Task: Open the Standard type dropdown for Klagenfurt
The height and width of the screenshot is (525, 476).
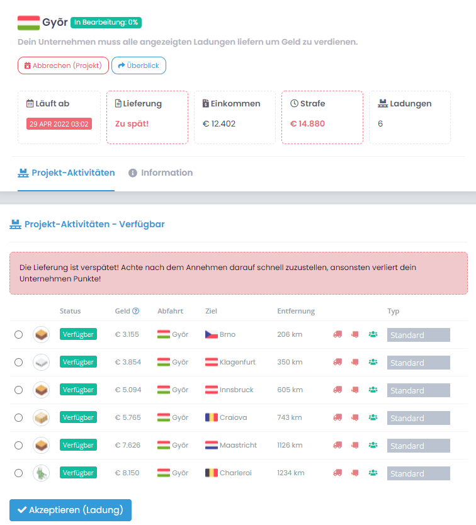Action: [x=418, y=363]
